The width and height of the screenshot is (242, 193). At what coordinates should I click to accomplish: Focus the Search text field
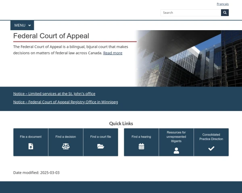[x=190, y=12]
